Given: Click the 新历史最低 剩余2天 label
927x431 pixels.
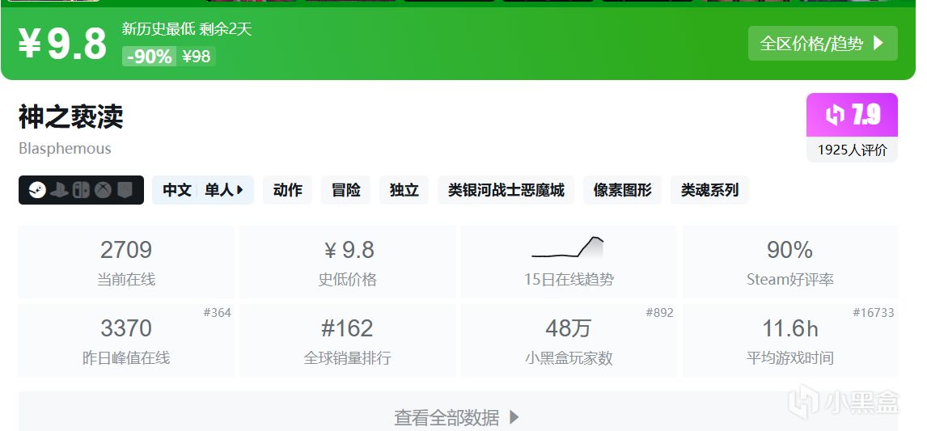Looking at the screenshot, I should pos(187,29).
